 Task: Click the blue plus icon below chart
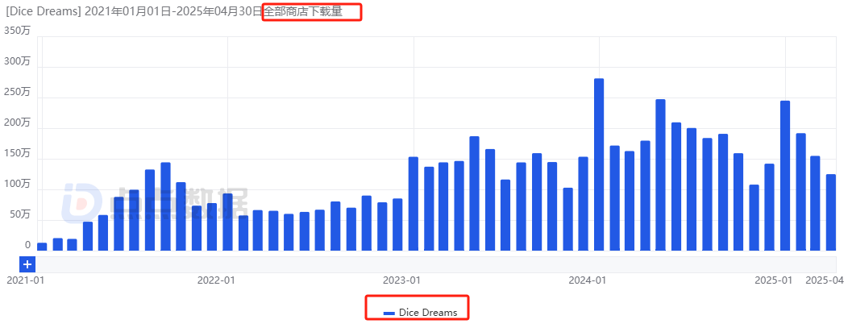point(27,265)
